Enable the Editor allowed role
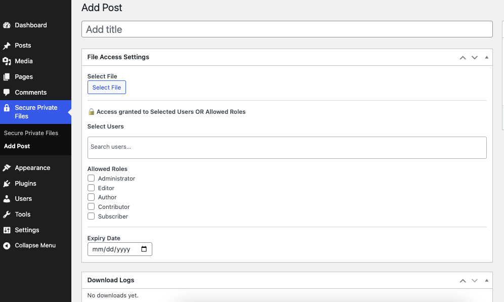Screen dimensions: 504x302 (91, 188)
